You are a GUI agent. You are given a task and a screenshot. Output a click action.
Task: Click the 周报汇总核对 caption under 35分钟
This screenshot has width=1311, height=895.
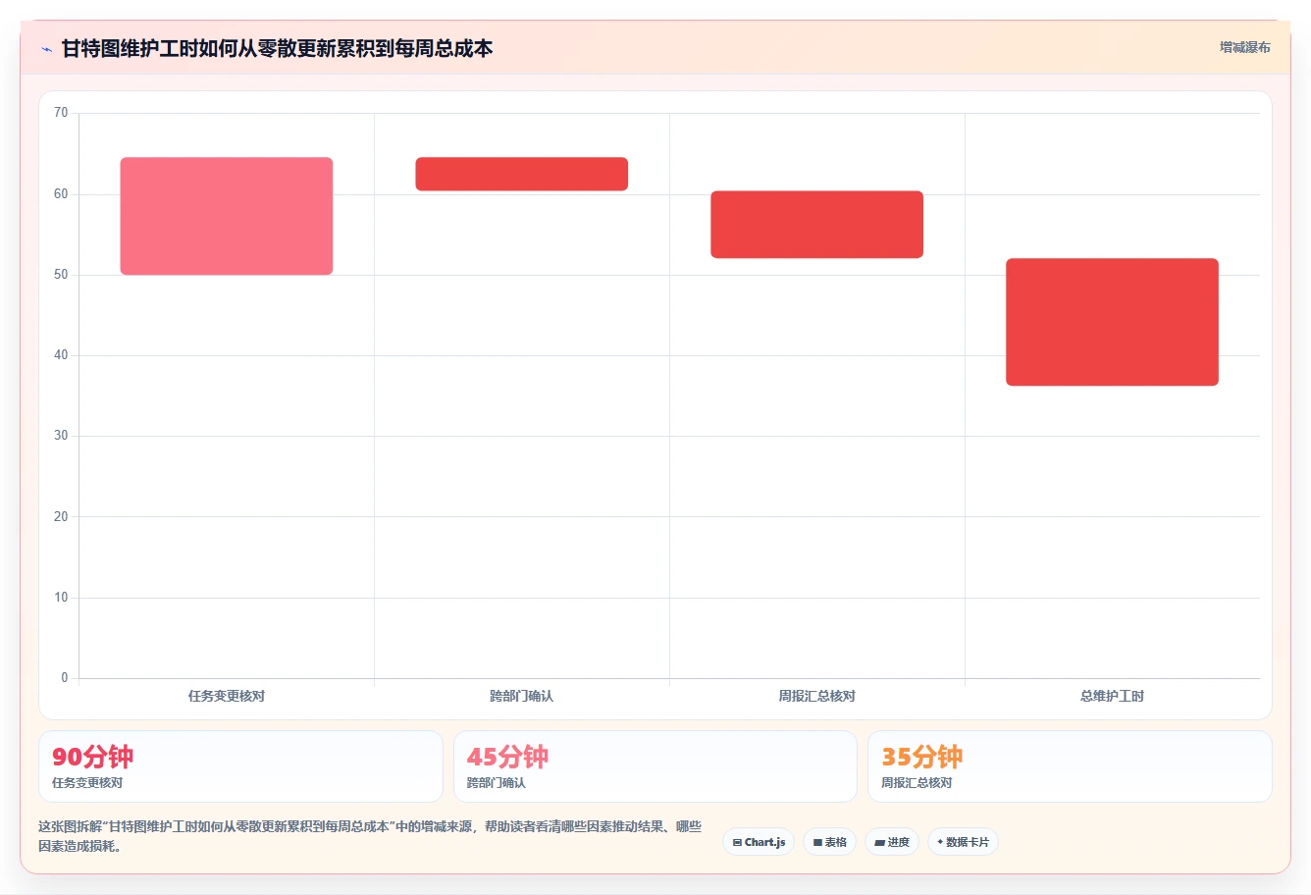pos(917,783)
